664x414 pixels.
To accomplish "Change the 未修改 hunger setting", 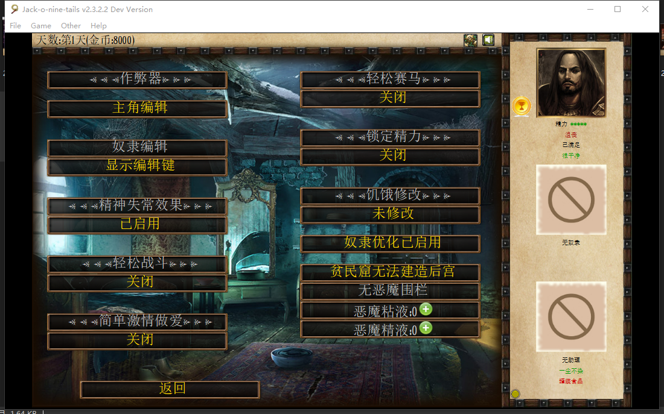I will [x=390, y=214].
